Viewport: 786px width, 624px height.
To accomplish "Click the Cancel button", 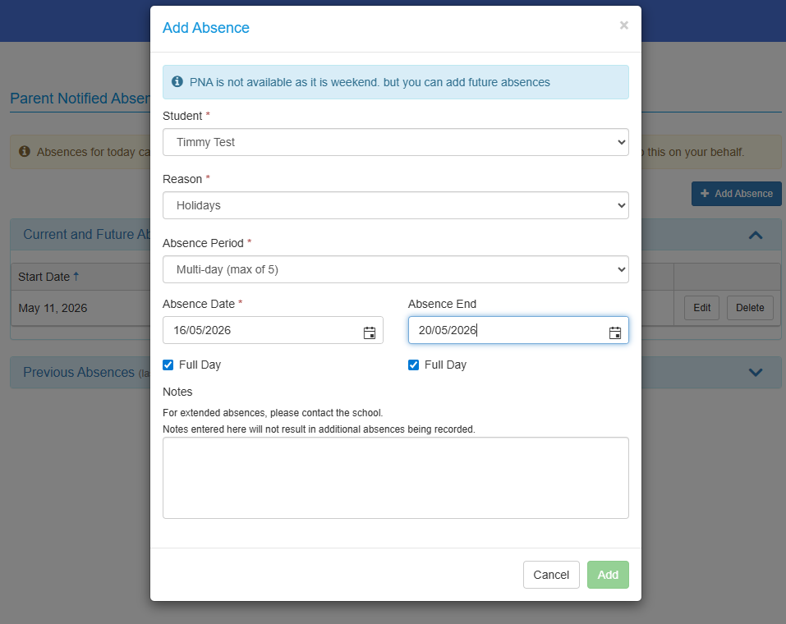I will pos(551,575).
